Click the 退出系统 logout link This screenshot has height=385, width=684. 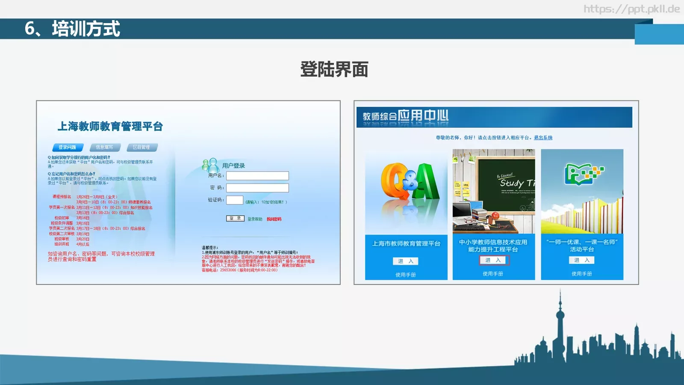click(543, 138)
